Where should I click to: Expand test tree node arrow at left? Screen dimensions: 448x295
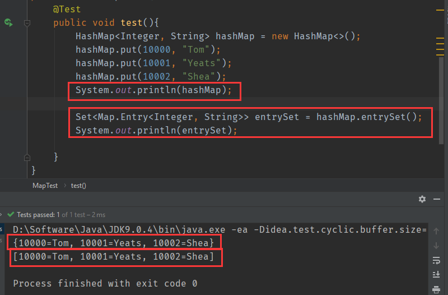1,214
